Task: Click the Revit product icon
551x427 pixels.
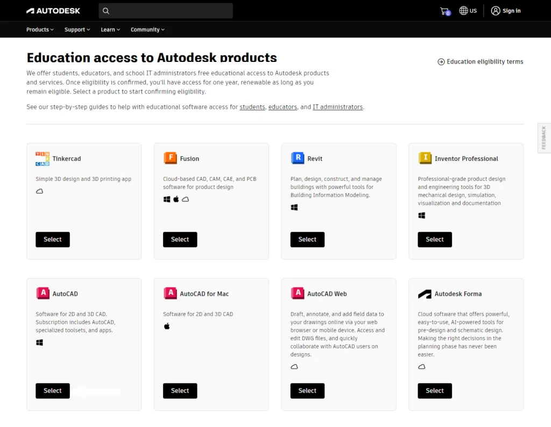Action: [298, 158]
